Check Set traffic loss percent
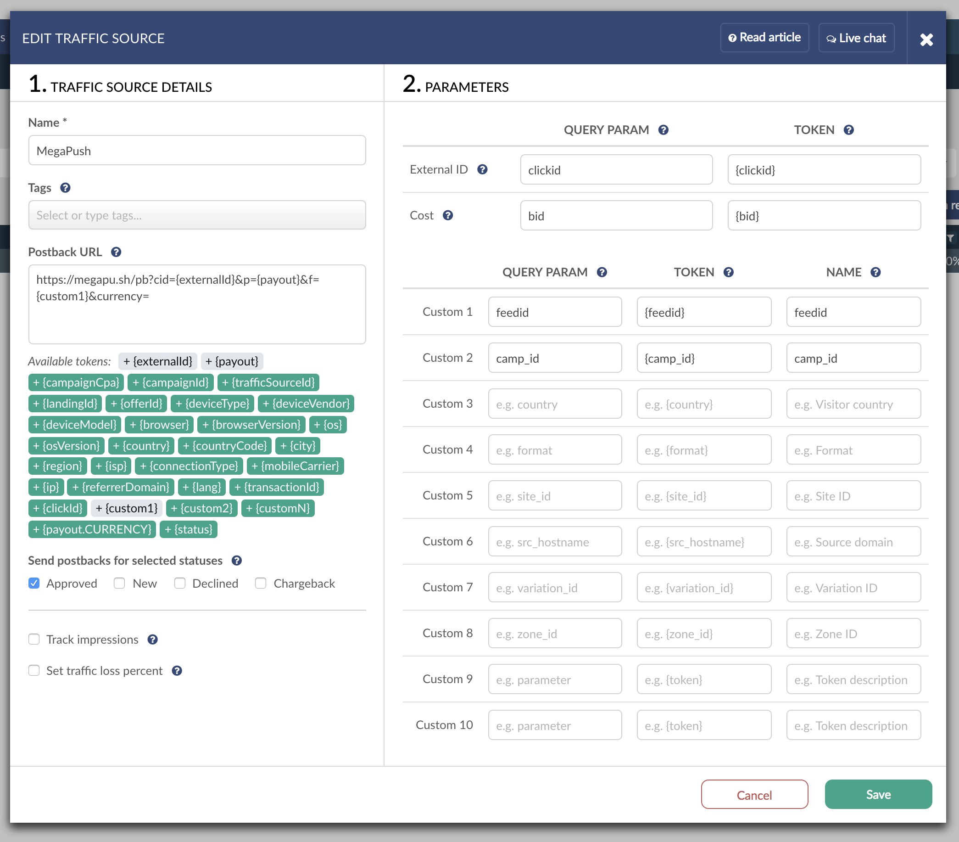959x842 pixels. [x=34, y=670]
